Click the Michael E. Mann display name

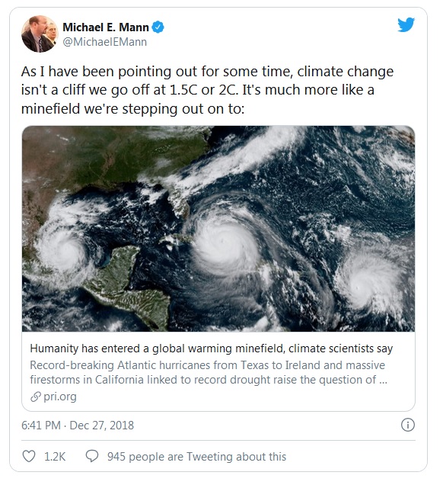[106, 27]
